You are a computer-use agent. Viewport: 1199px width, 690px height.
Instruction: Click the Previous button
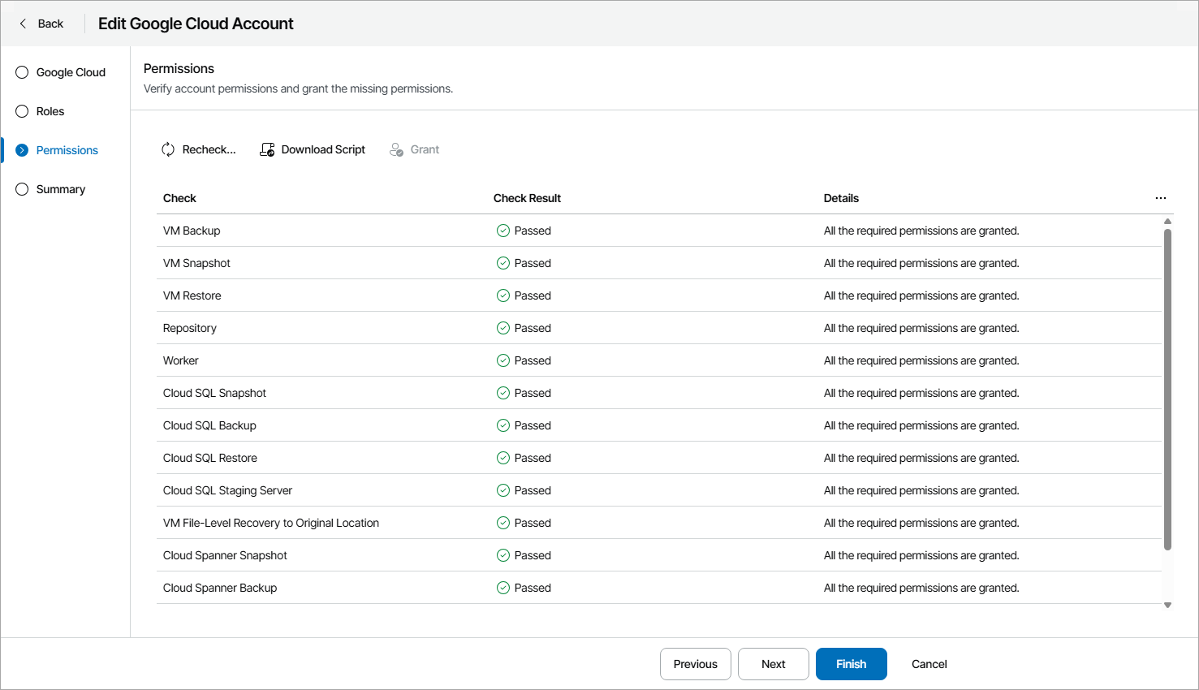click(x=695, y=664)
